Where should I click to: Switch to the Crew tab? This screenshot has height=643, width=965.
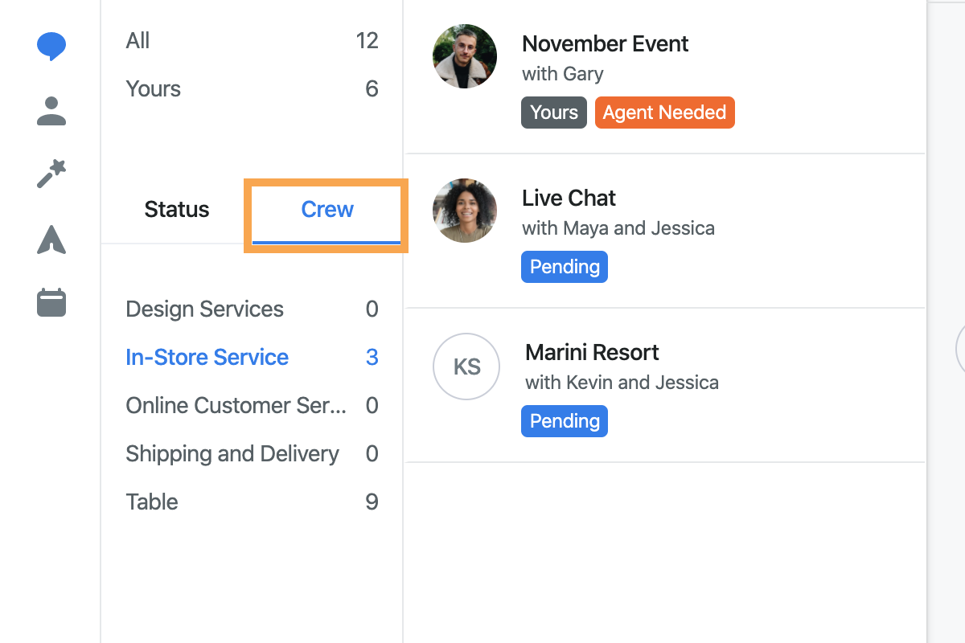point(326,210)
